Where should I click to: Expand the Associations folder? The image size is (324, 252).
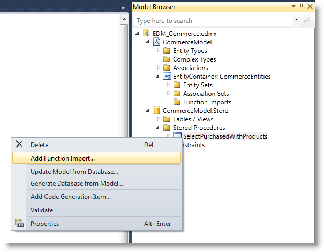coord(159,68)
